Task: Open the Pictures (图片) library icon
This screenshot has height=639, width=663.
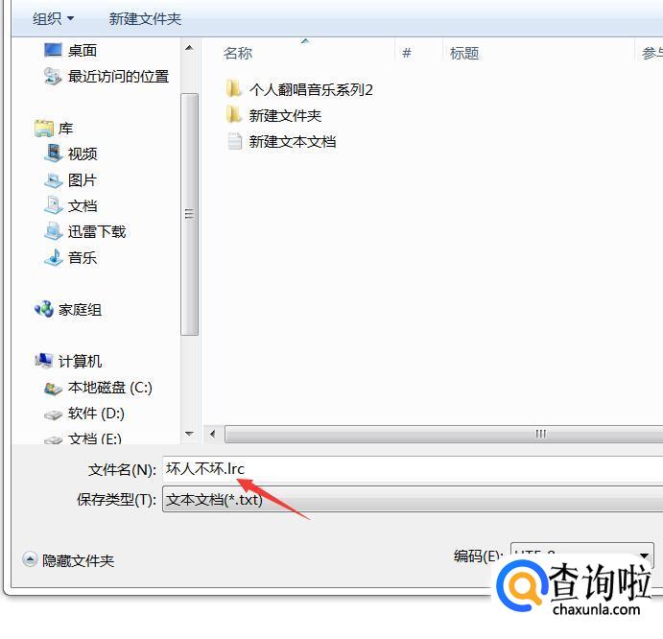Action: tap(54, 179)
